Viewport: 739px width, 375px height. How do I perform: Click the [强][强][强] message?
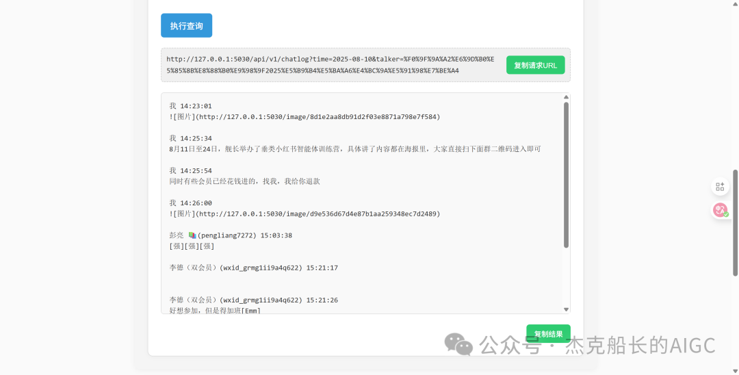coord(192,246)
